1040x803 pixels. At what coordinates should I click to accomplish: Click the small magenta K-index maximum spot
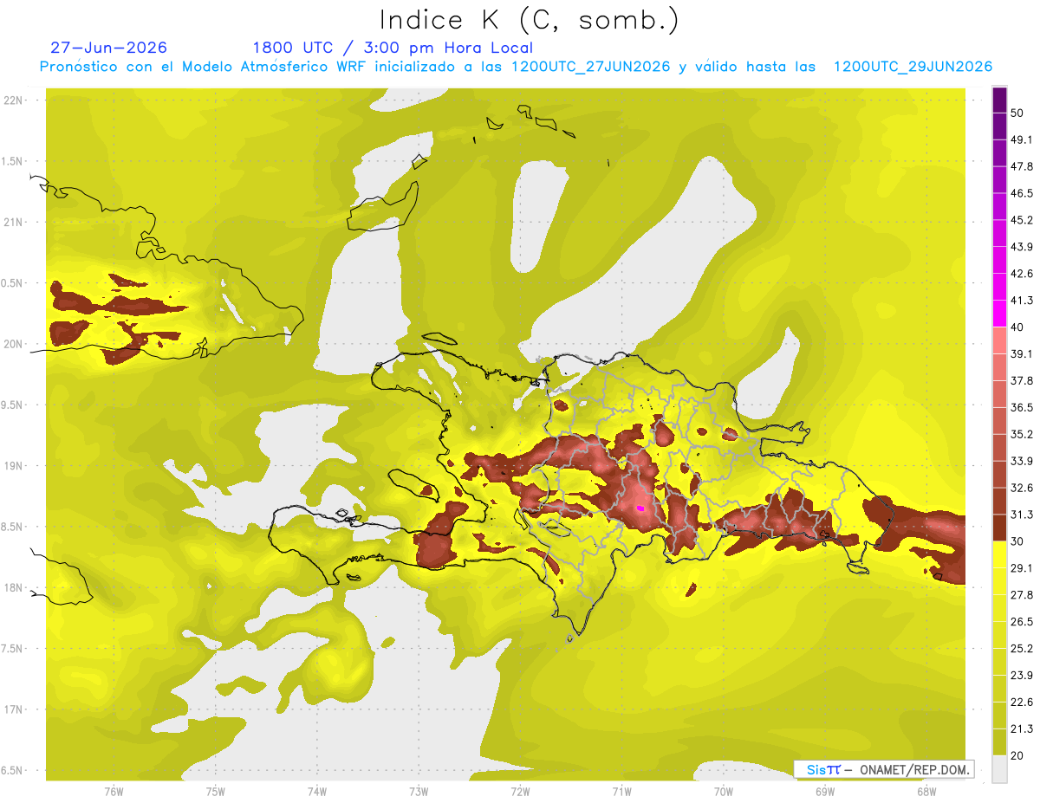coord(640,508)
